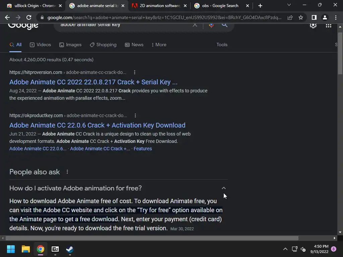Switch to News results
The height and width of the screenshot is (257, 343).
[134, 45]
